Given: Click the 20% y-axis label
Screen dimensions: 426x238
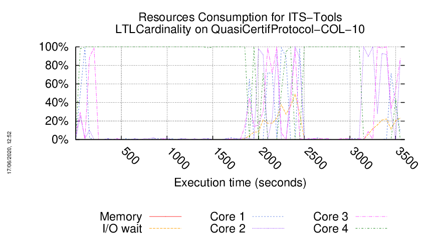Looking at the screenshot, I should pos(57,121).
